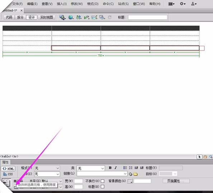Click the <tr> tag in tag selector
The width and height of the screenshot is (213, 193).
(x=15, y=156)
